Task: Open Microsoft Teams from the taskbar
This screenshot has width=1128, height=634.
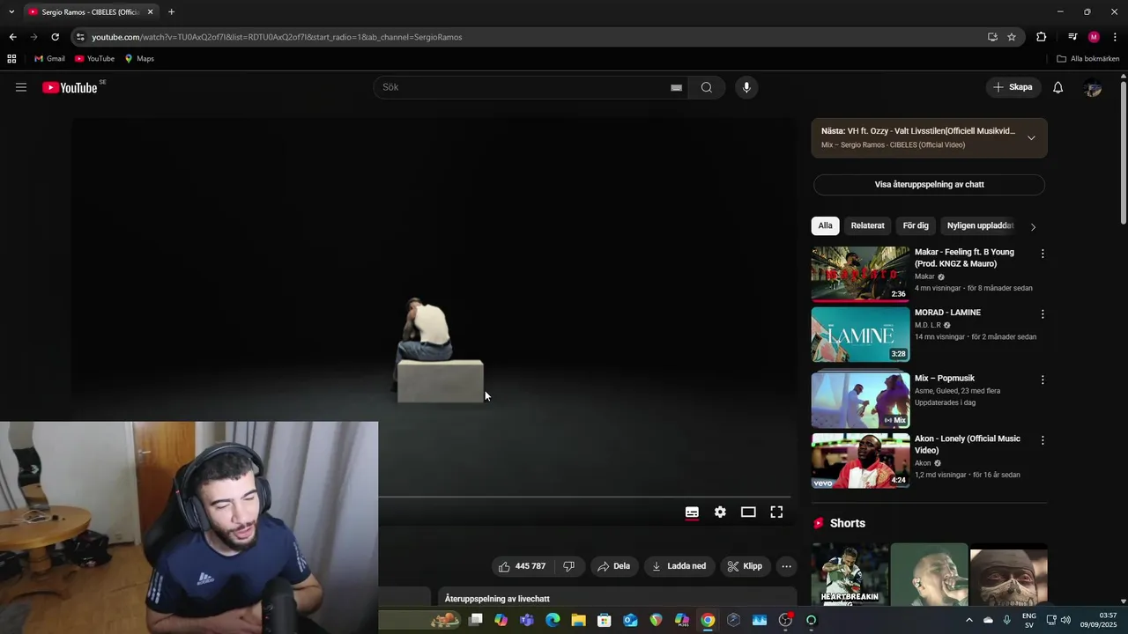Action: [527, 620]
